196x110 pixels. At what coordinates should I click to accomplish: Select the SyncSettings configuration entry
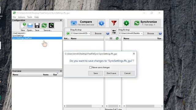[37, 35]
